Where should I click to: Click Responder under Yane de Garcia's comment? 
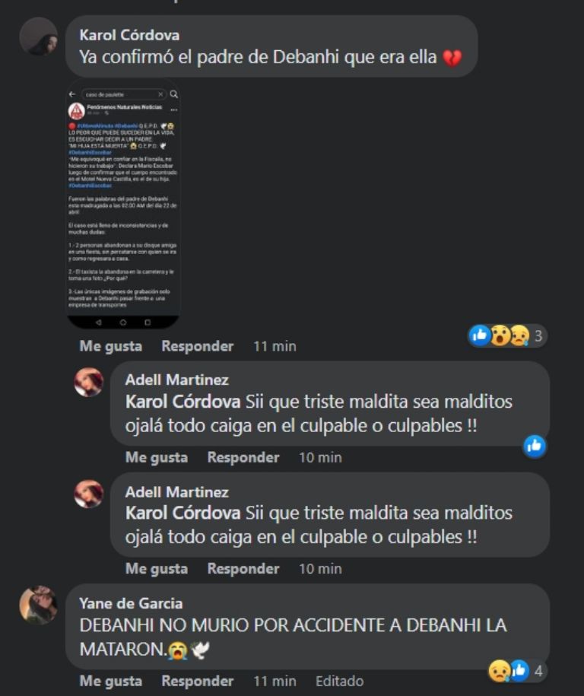click(198, 681)
